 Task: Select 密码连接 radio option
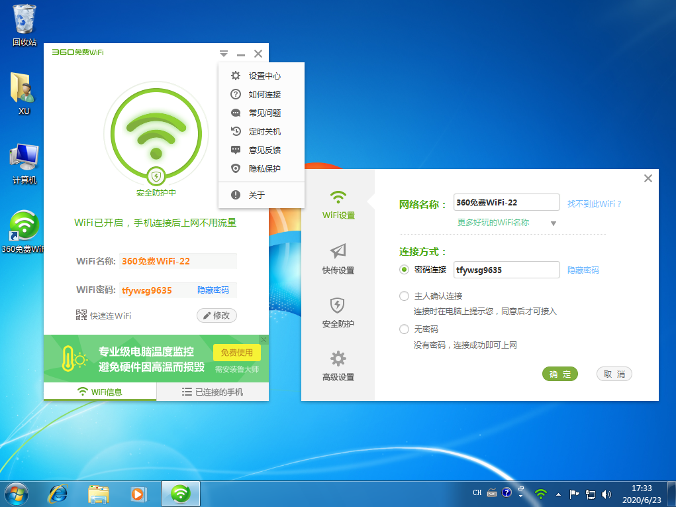click(x=404, y=270)
